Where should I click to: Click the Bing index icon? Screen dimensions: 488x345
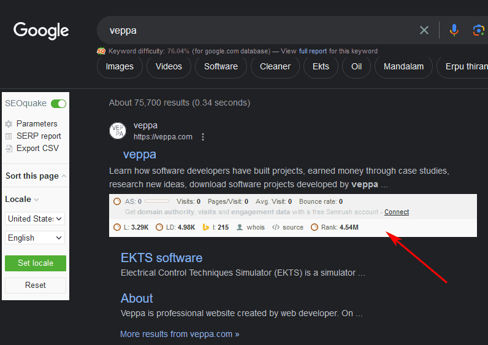[x=206, y=227]
